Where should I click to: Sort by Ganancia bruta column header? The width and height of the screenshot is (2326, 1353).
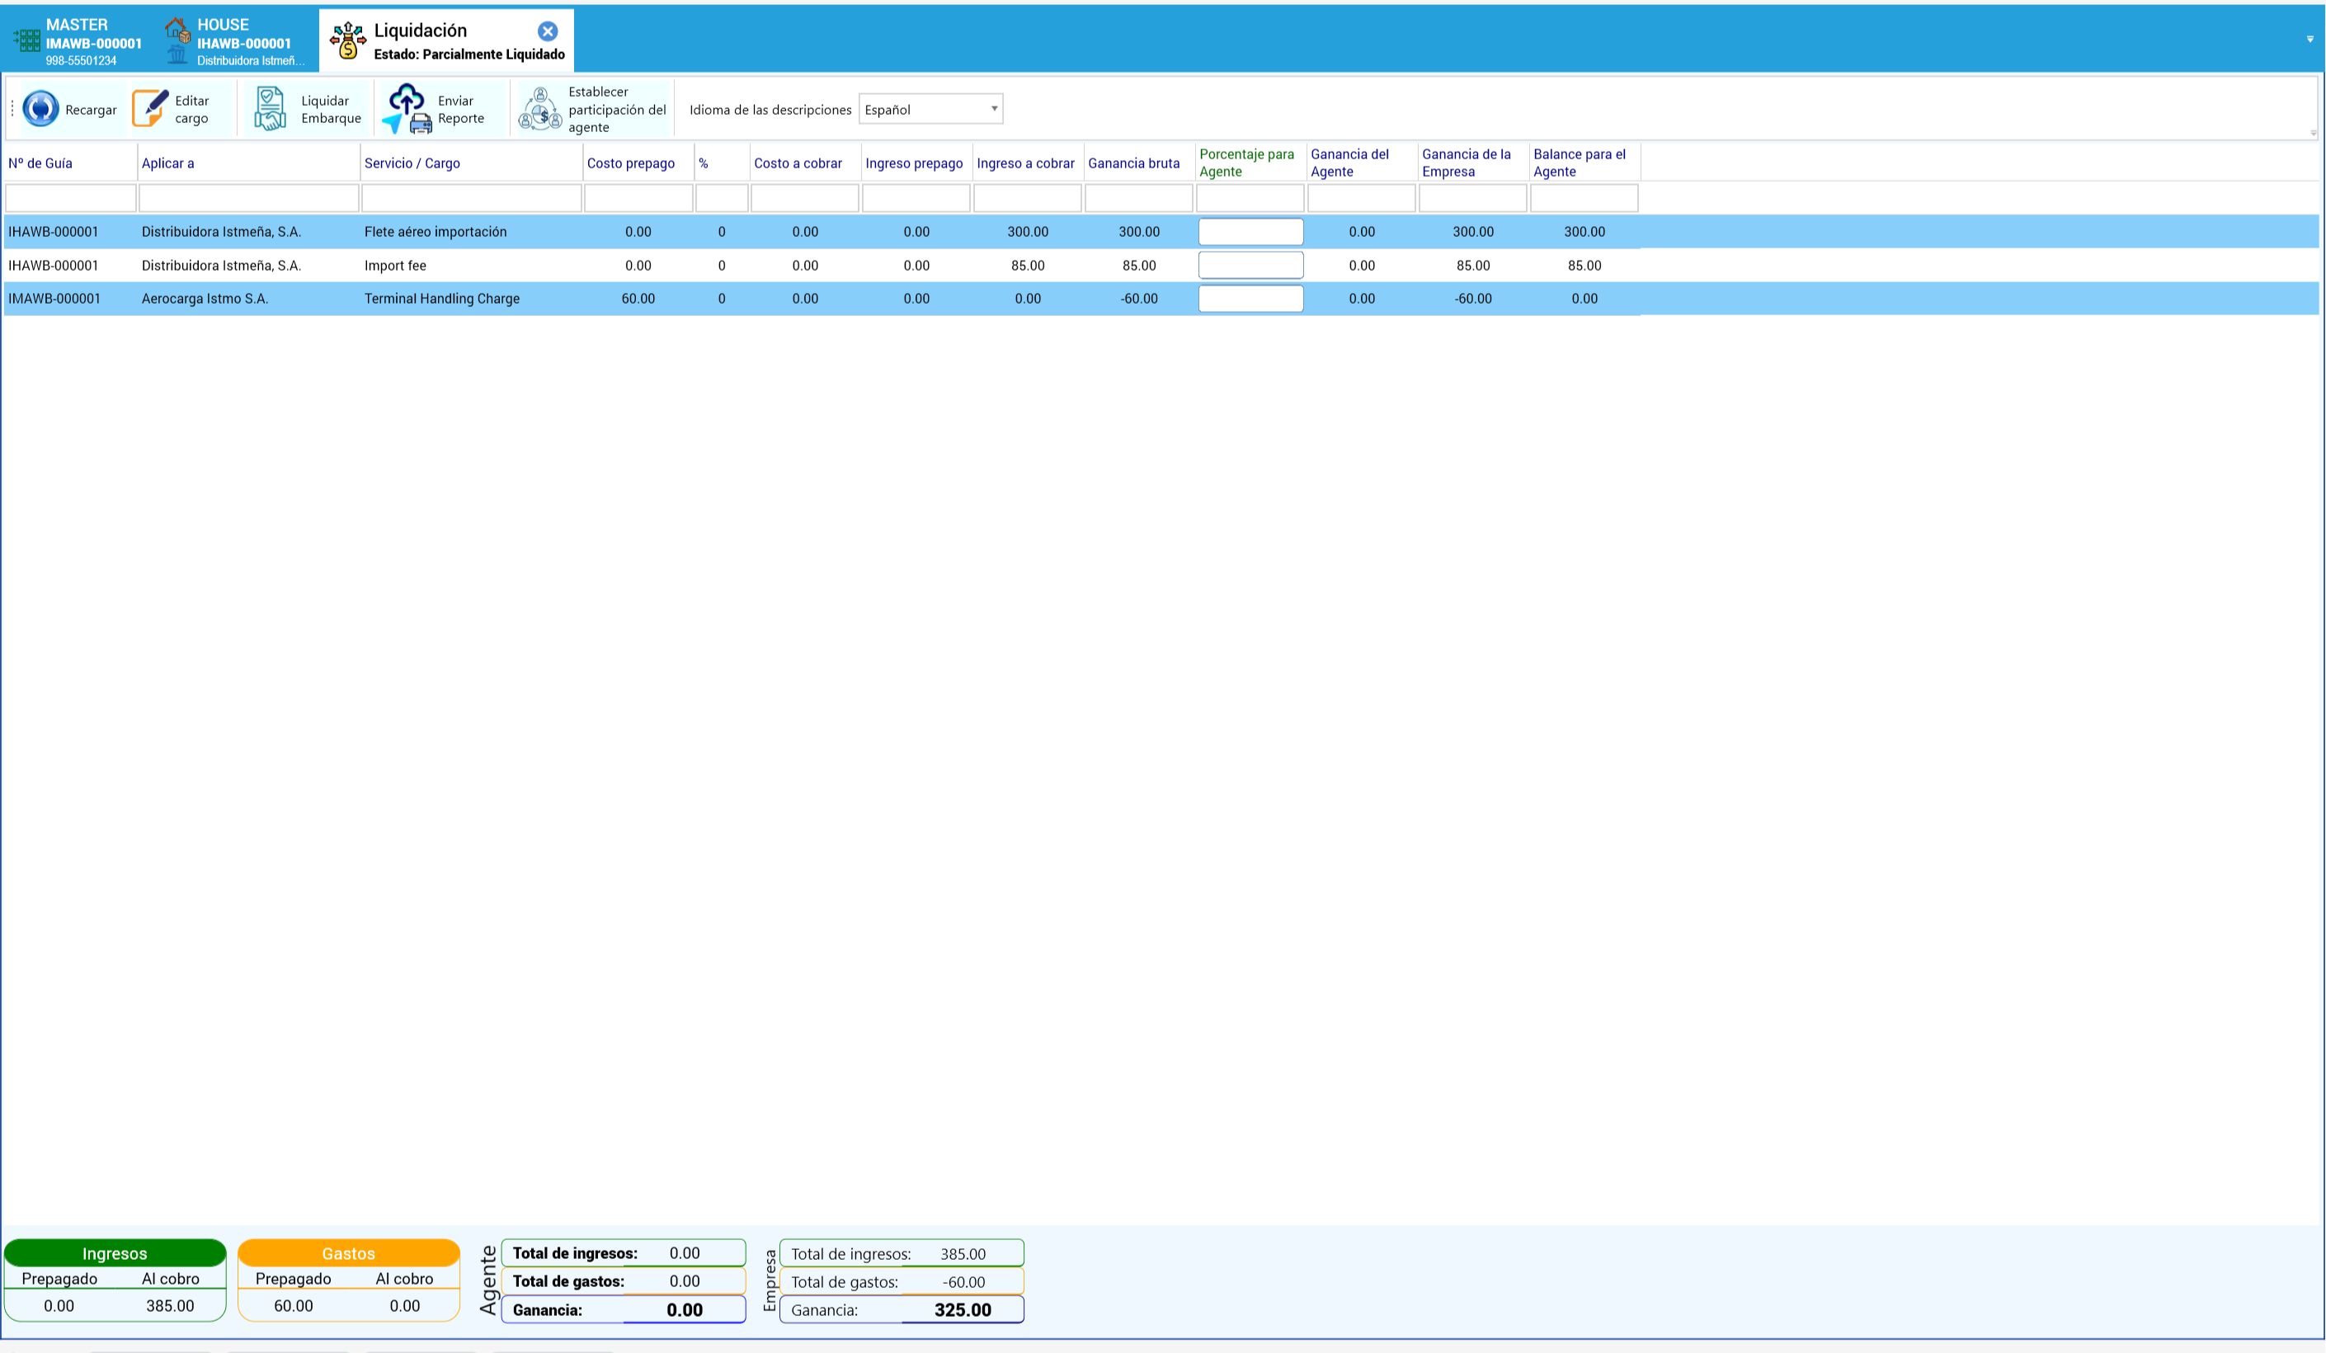[x=1138, y=163]
